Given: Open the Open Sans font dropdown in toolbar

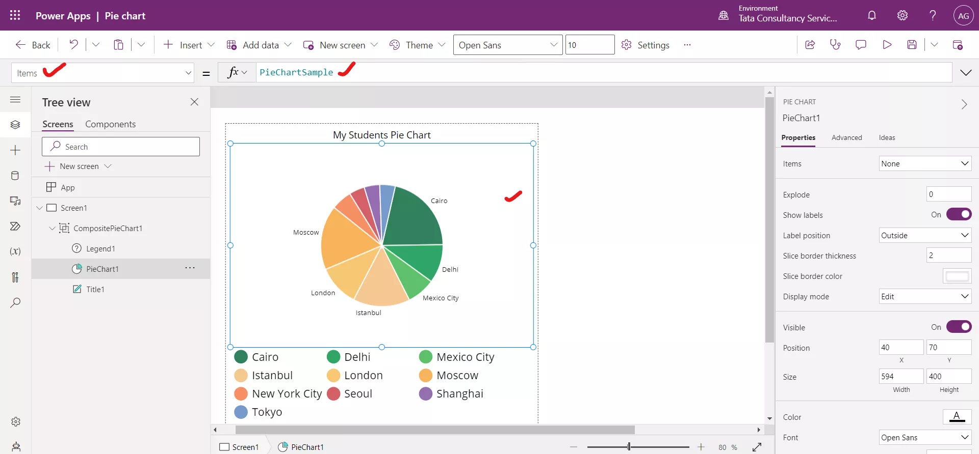Looking at the screenshot, I should (x=508, y=45).
